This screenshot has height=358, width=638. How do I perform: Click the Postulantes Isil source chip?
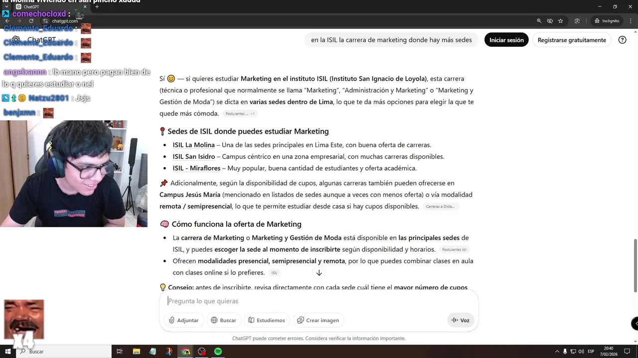[x=454, y=250]
